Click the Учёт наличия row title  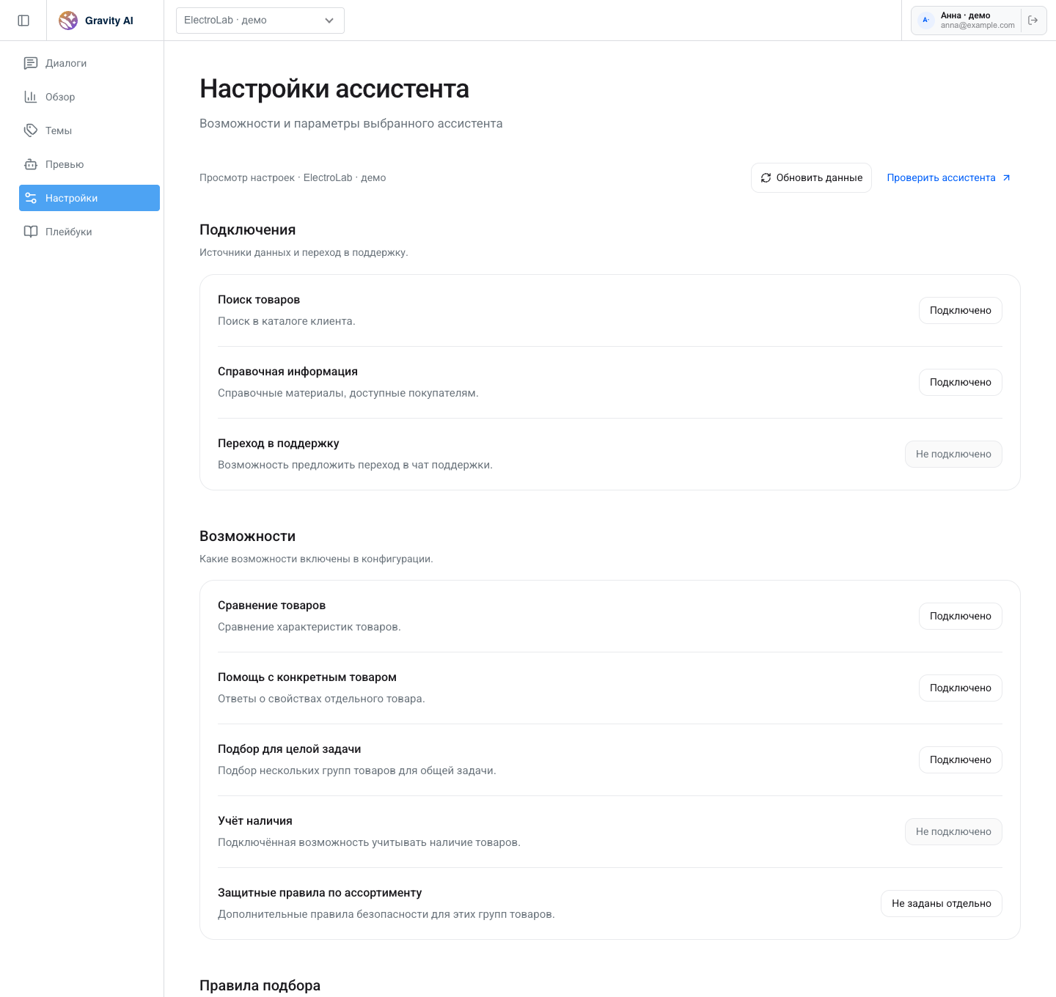[x=255, y=821]
